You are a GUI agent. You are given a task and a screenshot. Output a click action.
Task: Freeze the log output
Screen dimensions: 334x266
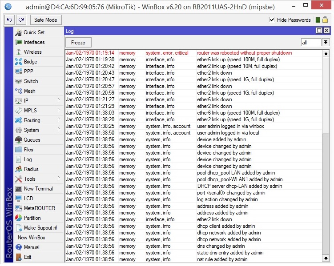click(78, 43)
